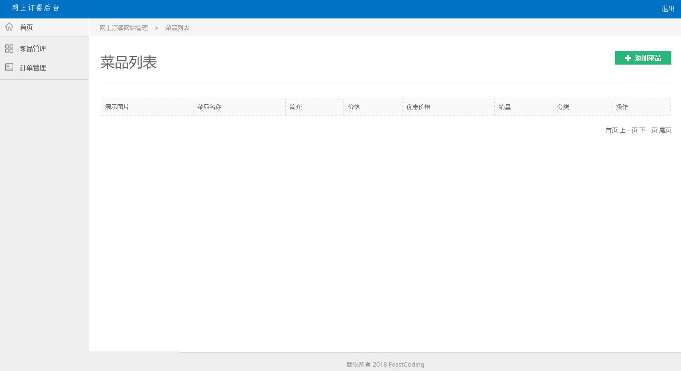Click the 版权所有 2018 FeastCoding footer text
This screenshot has height=371, width=681.
(x=385, y=365)
